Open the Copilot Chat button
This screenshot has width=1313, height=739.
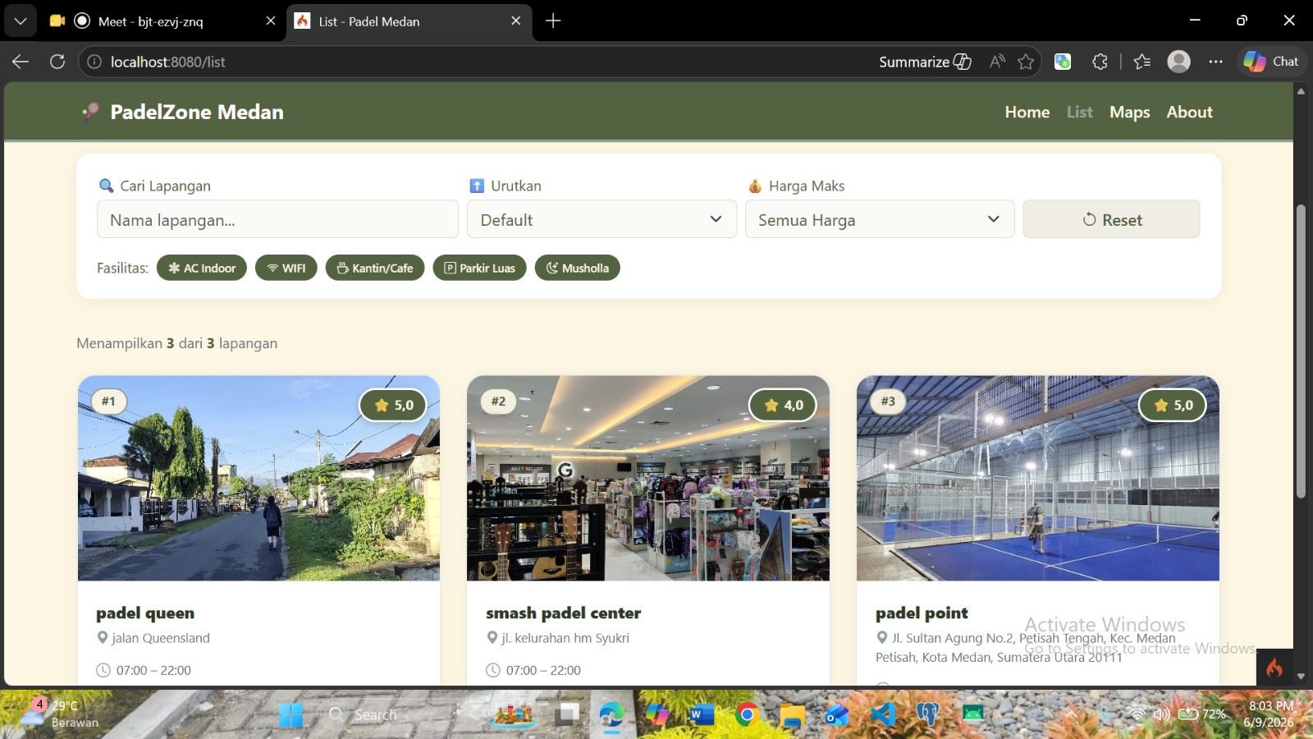click(1271, 62)
